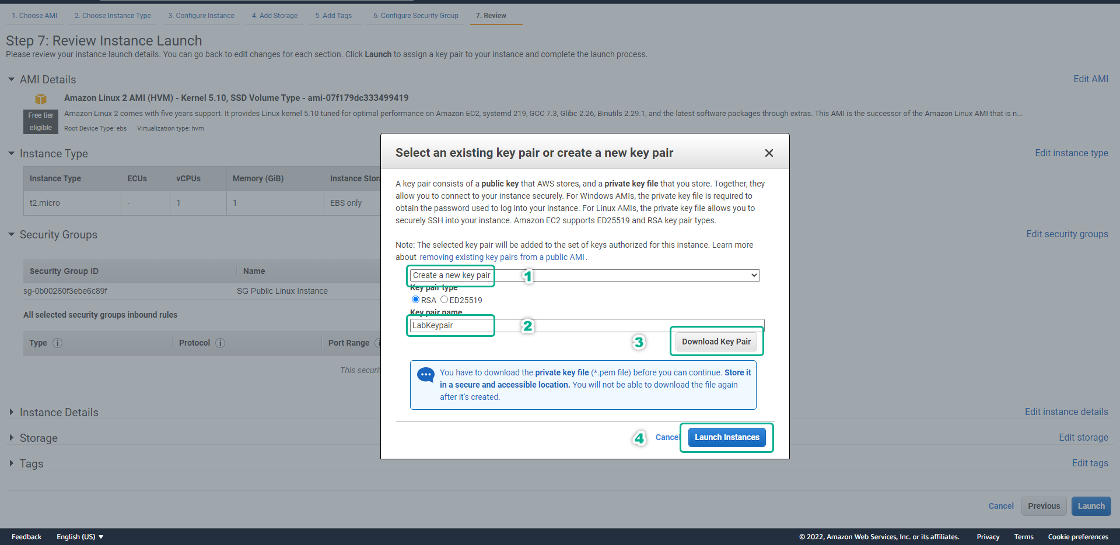Close the key pair dialog with X
Viewport: 1120px width, 545px height.
[x=769, y=153]
